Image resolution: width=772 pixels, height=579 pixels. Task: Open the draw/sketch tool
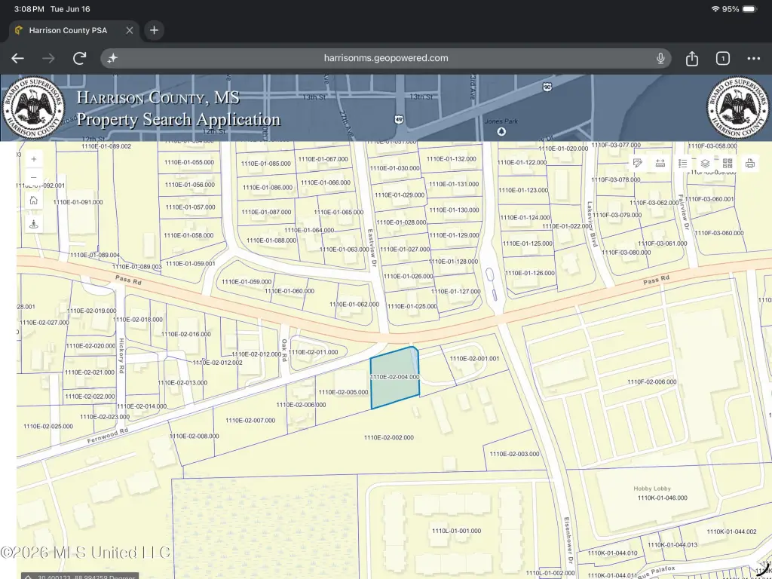pyautogui.click(x=638, y=163)
